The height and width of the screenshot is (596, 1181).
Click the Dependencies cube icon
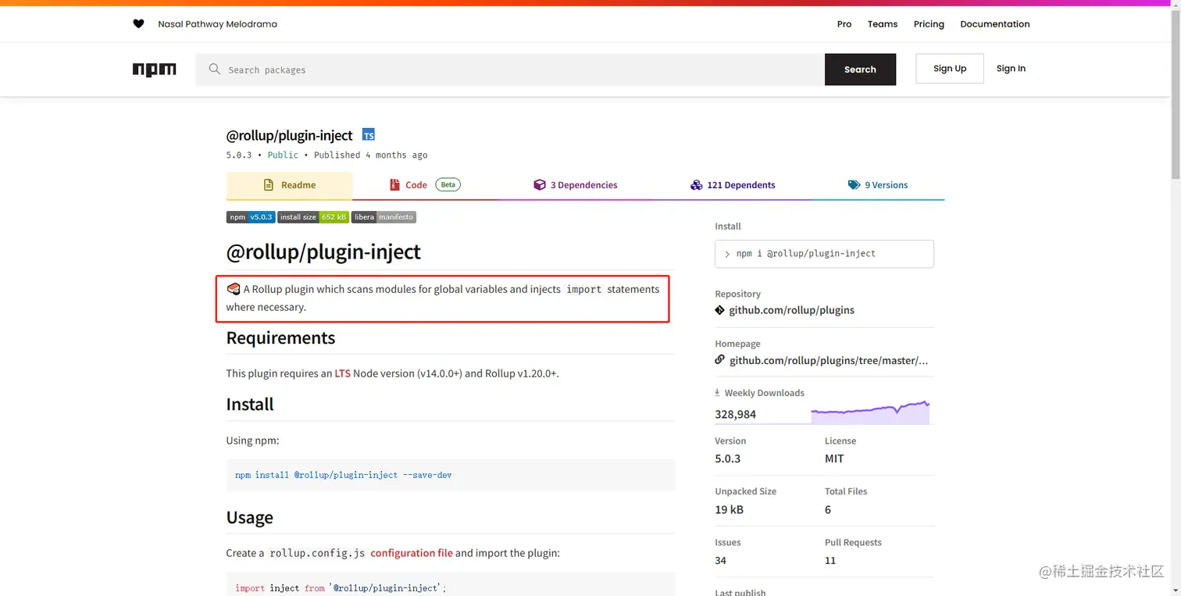540,185
